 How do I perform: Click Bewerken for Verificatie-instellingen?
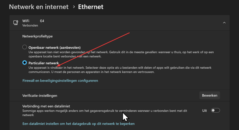(x=210, y=95)
